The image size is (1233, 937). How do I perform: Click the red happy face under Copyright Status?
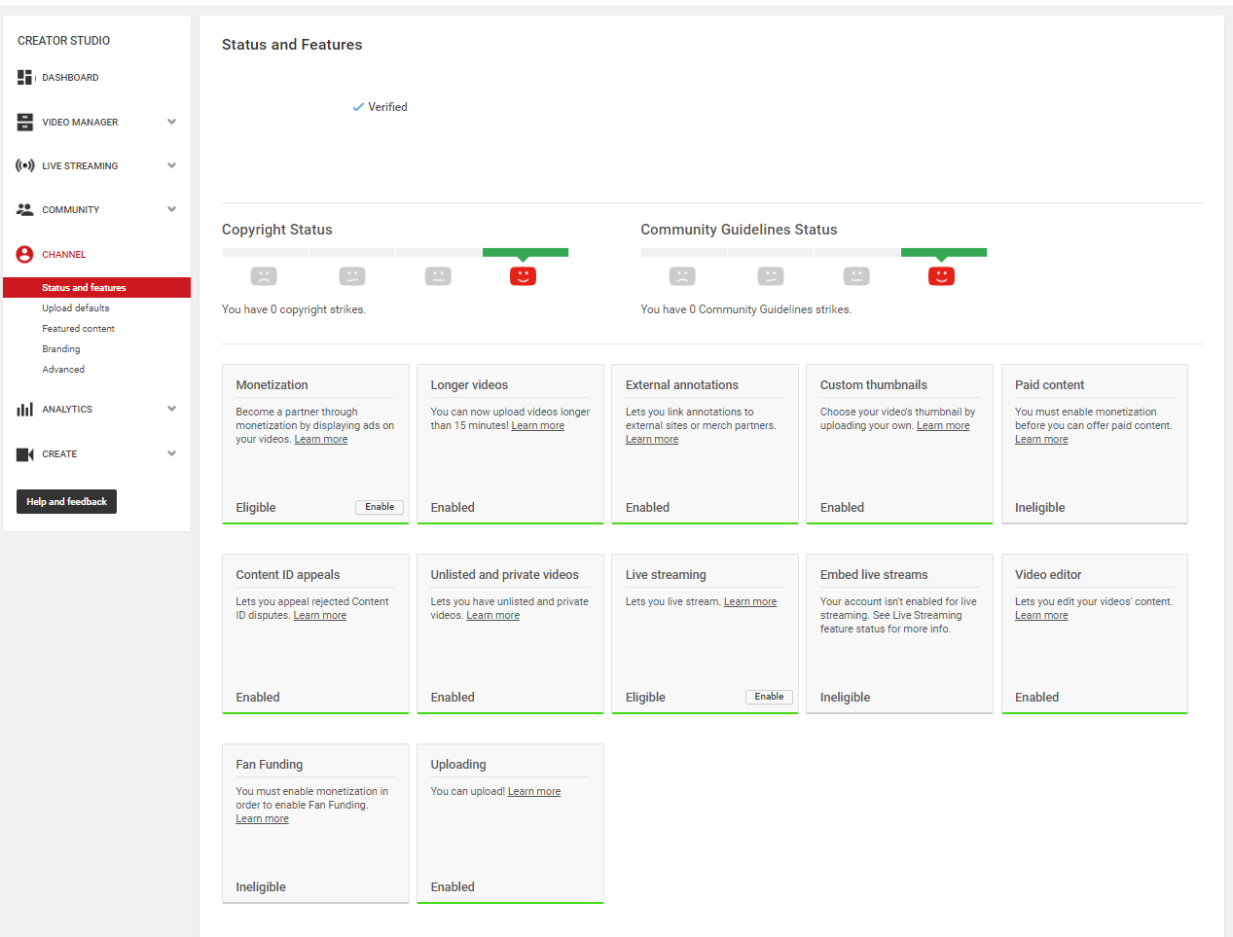[524, 276]
